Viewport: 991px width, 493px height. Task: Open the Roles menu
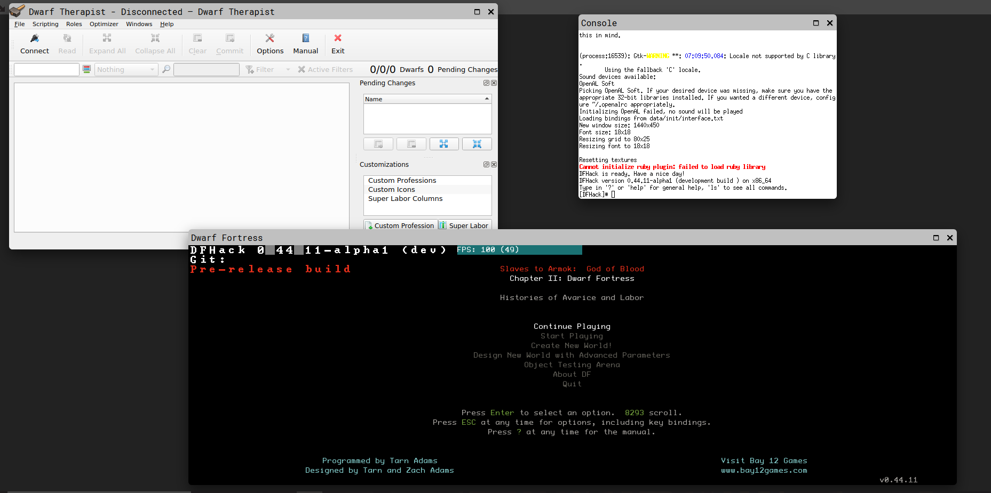[74, 24]
